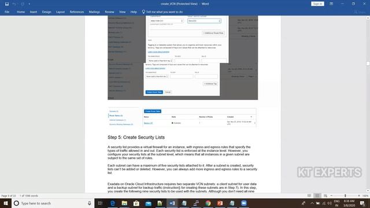Select Print Layout view icon
This screenshot has width=370, height=208.
(317, 196)
